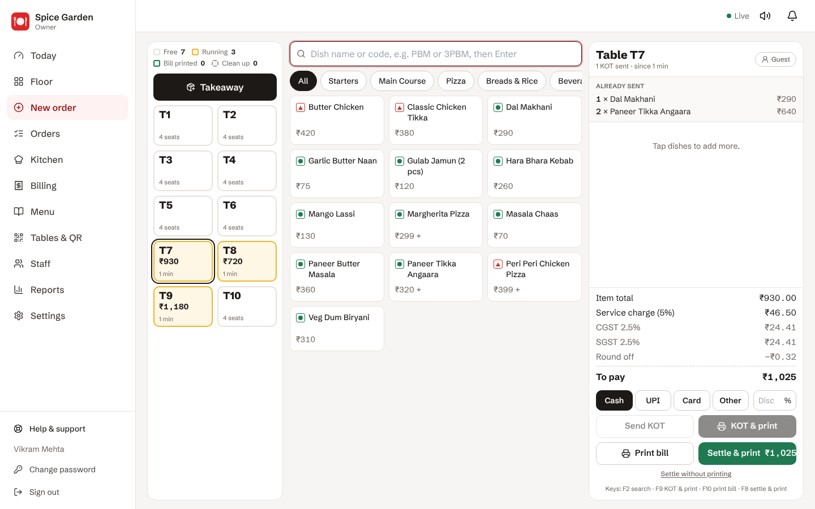Select Card payment mode
The image size is (815, 509).
pos(692,400)
